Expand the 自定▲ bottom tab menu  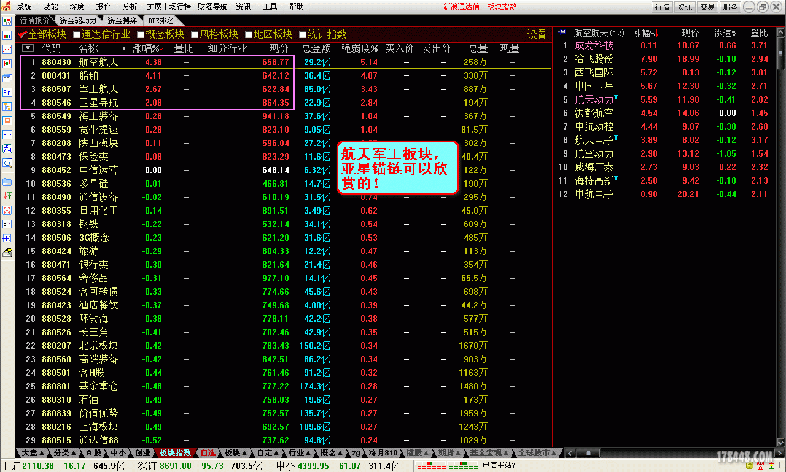coord(268,453)
